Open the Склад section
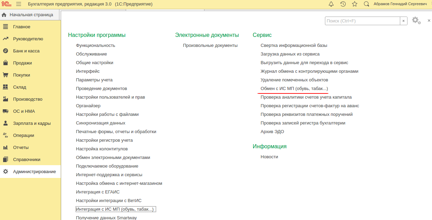This screenshot has width=432, height=220. click(x=20, y=87)
